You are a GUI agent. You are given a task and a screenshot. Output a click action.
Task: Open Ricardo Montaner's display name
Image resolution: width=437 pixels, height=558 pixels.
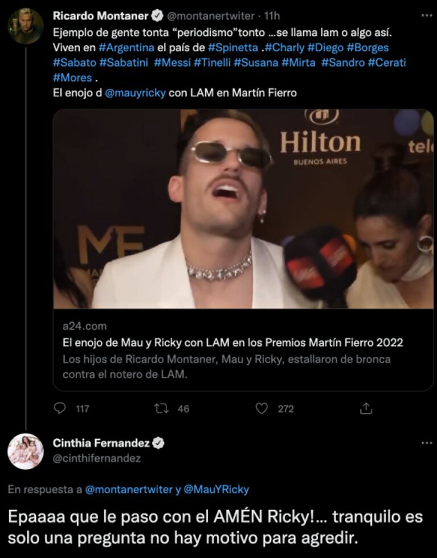coord(100,15)
